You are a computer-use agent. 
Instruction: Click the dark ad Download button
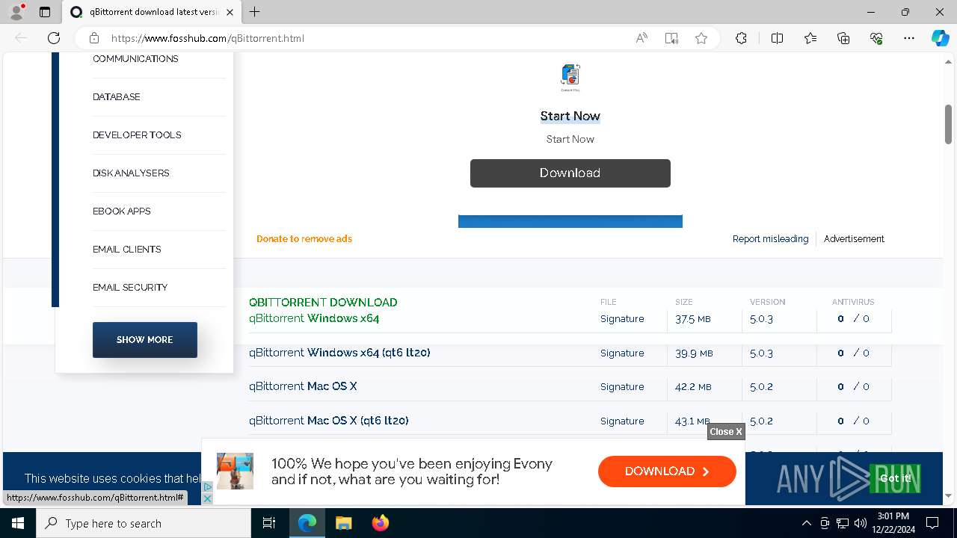[570, 173]
